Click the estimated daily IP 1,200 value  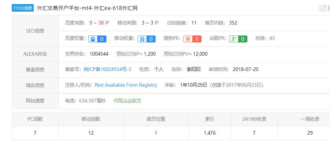tap(150, 54)
